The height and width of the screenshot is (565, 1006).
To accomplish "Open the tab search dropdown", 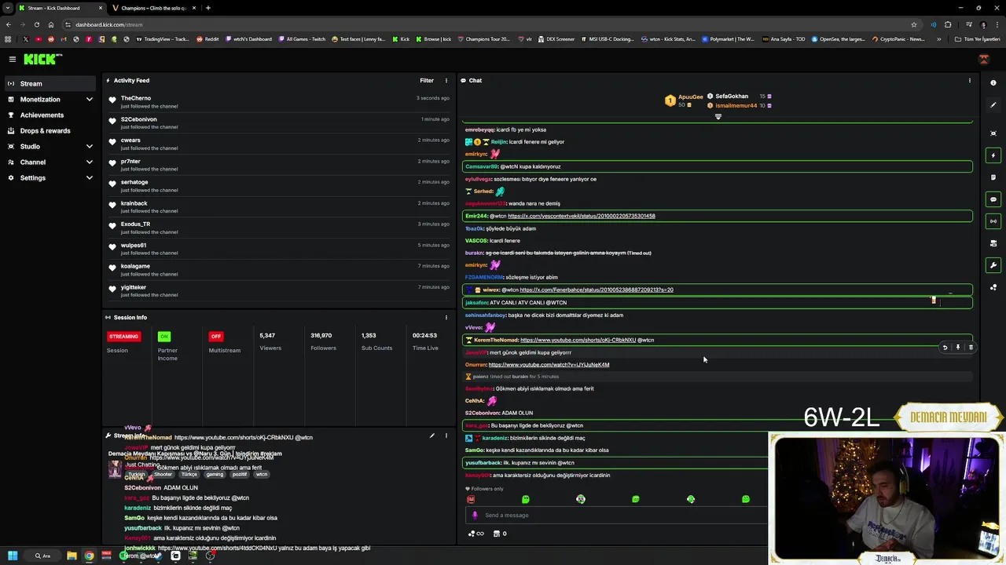I will point(7,8).
